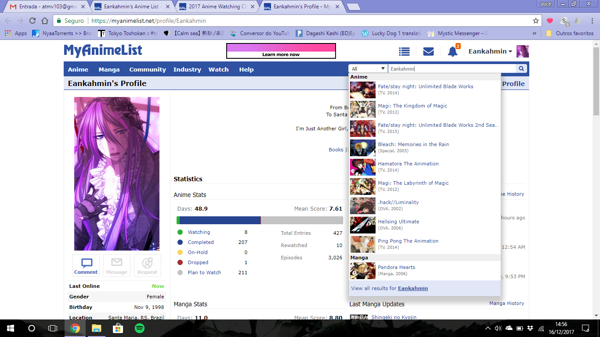
Task: Expand the search category dropdown labeled All
Action: click(x=368, y=68)
